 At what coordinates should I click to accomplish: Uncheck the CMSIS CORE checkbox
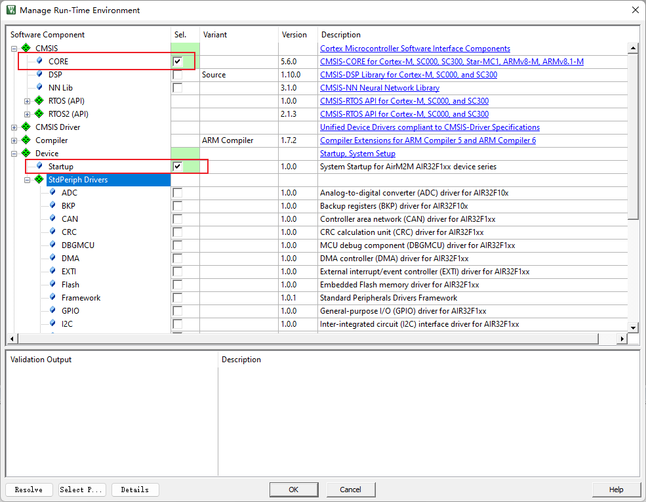[x=178, y=62]
